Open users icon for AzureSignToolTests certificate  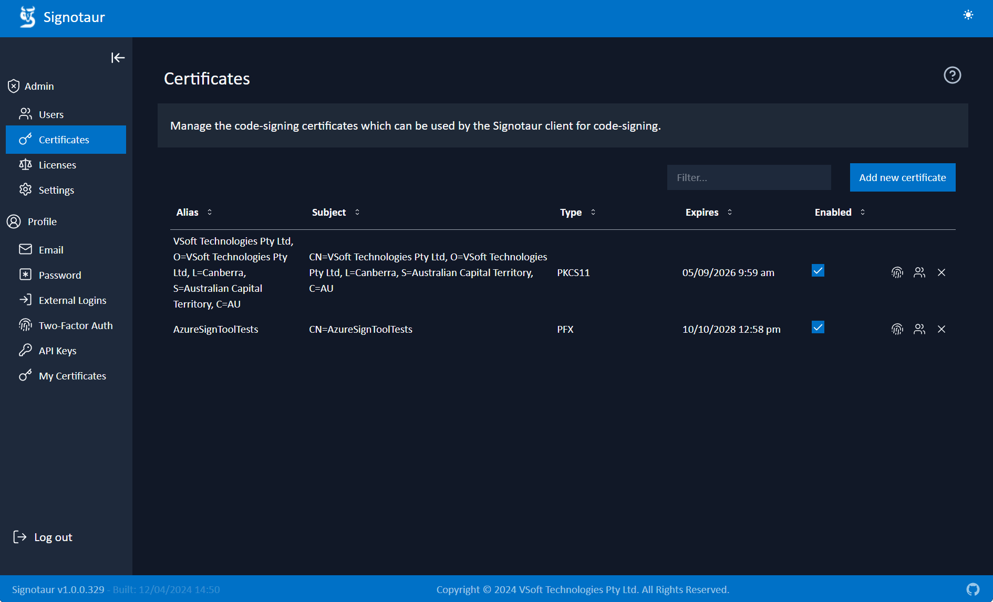(919, 329)
